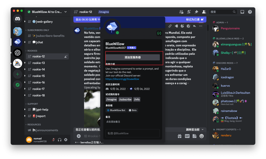Expand the jump to present dropdown arrow
This screenshot has height=159, width=266.
click(x=203, y=129)
